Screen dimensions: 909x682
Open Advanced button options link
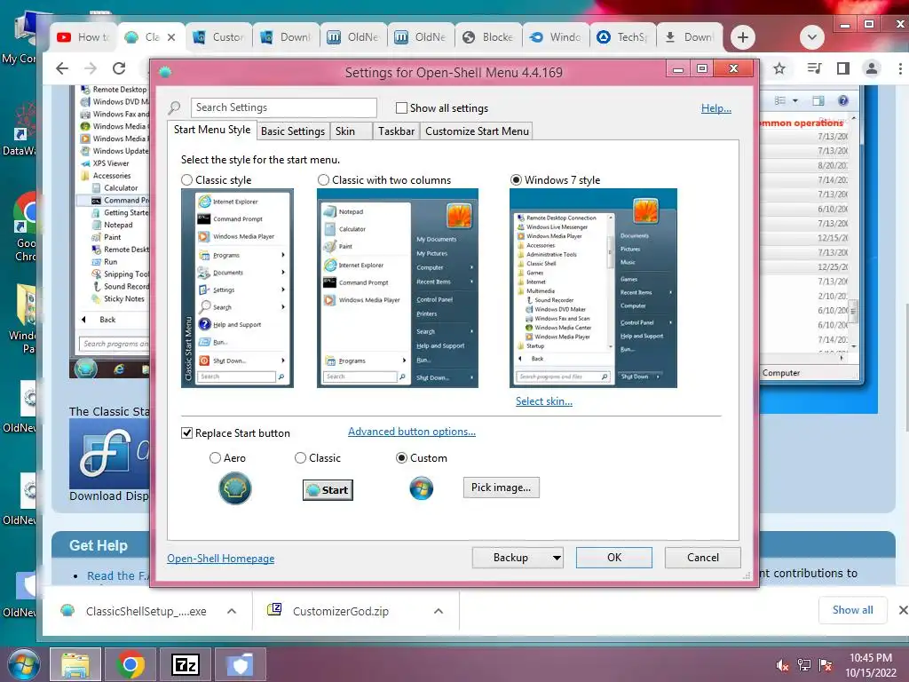412,432
